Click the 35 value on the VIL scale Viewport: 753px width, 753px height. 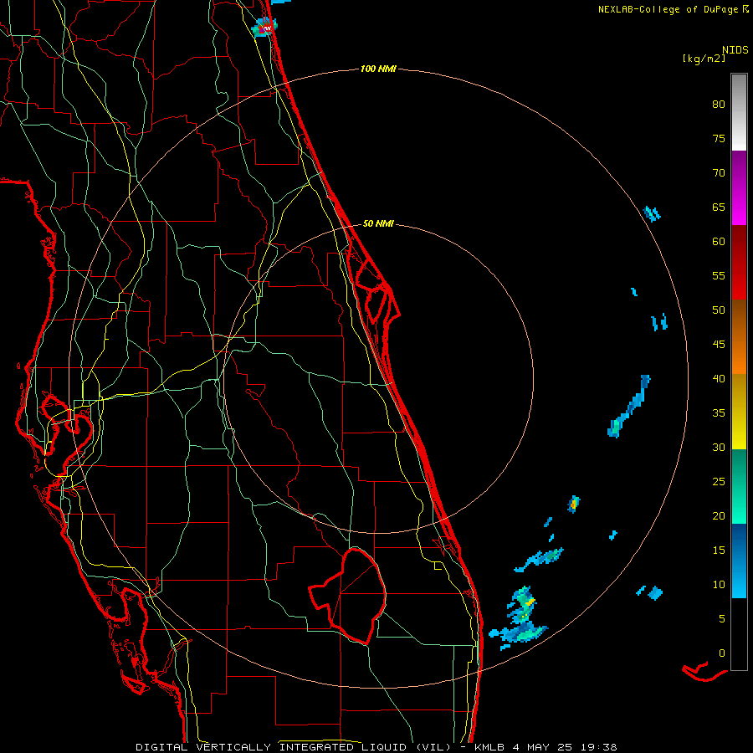coord(719,413)
